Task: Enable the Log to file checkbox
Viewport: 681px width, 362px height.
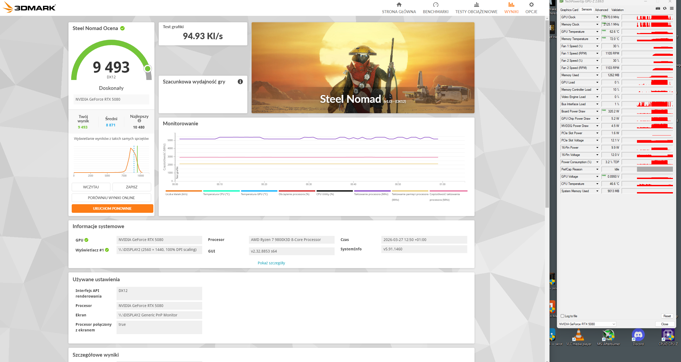Action: point(562,316)
